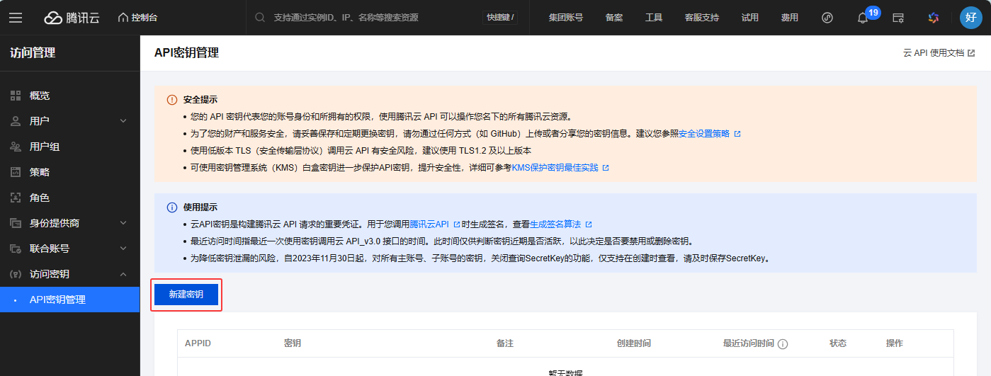Click the 新建密钥 button
The width and height of the screenshot is (991, 376).
[186, 295]
